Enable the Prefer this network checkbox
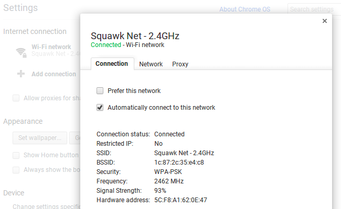Image resolution: width=341 pixels, height=209 pixels. [x=100, y=91]
